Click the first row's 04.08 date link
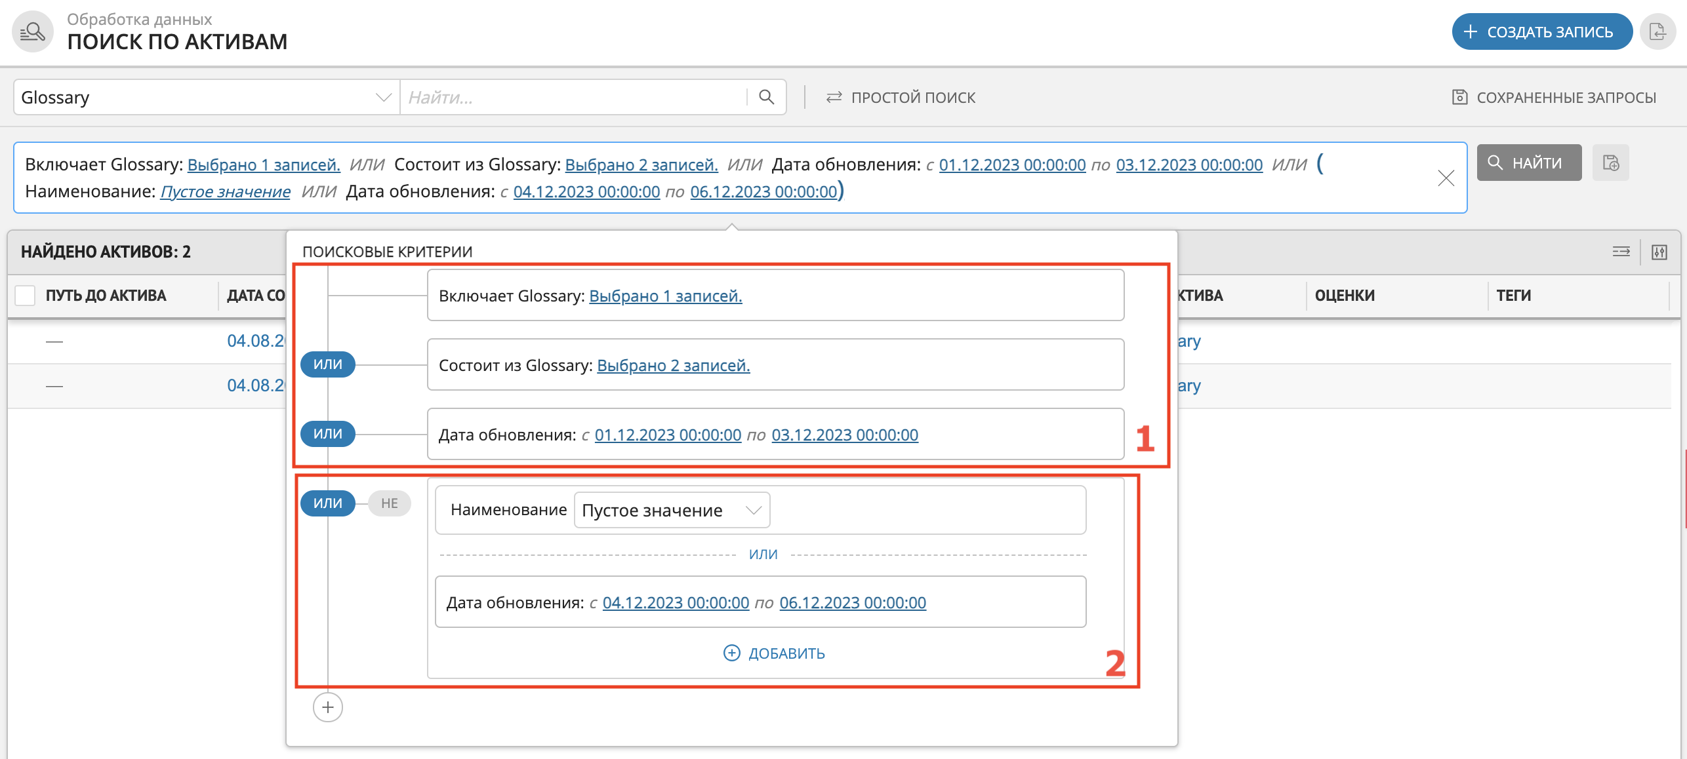1687x759 pixels. pos(256,341)
